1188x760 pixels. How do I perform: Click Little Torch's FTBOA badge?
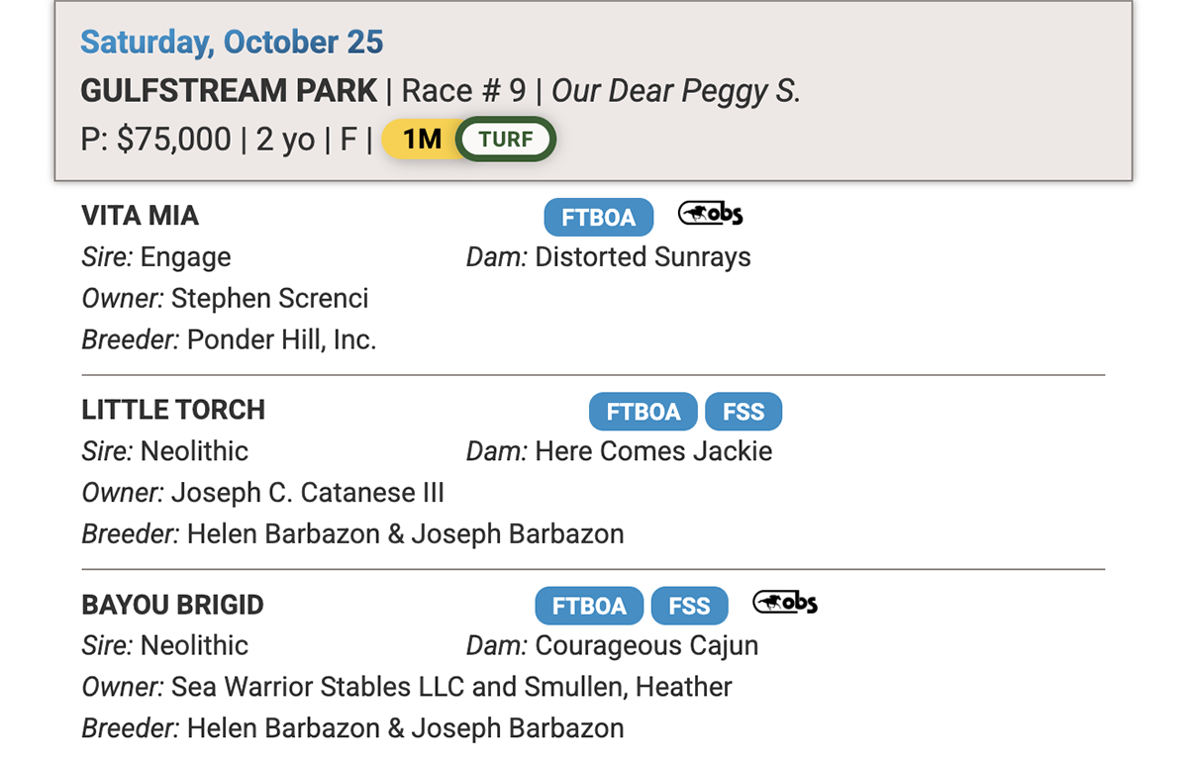coord(643,412)
